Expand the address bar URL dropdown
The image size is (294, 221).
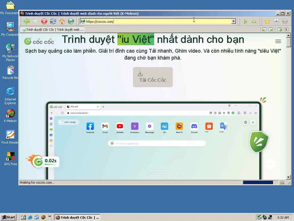(x=233, y=21)
